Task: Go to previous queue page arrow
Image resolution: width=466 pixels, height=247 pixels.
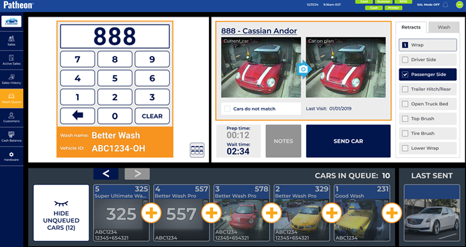Action: click(106, 174)
